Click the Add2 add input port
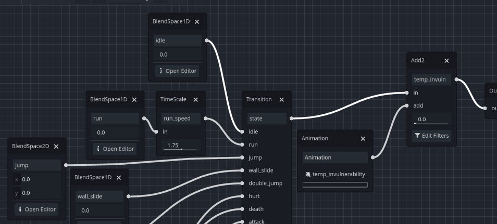Image resolution: width=497 pixels, height=224 pixels. pyautogui.click(x=407, y=106)
